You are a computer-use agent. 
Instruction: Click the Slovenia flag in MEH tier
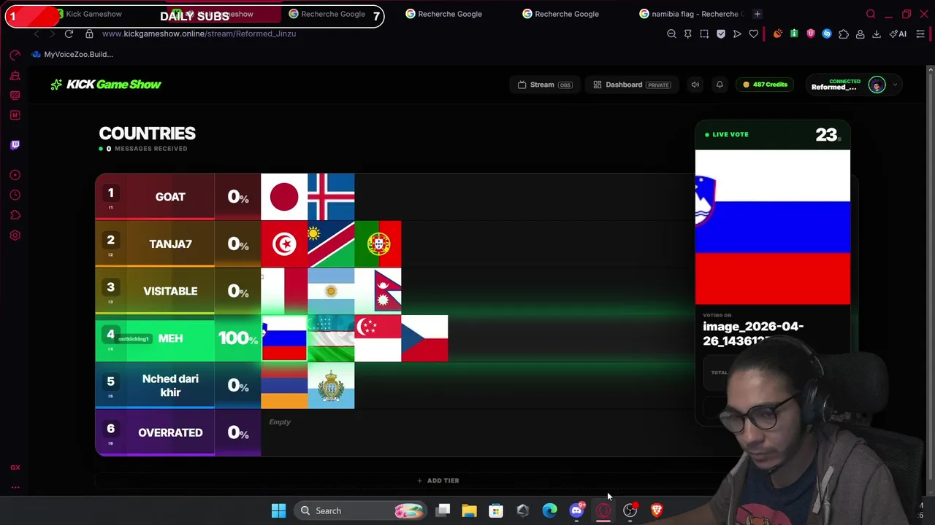click(284, 338)
